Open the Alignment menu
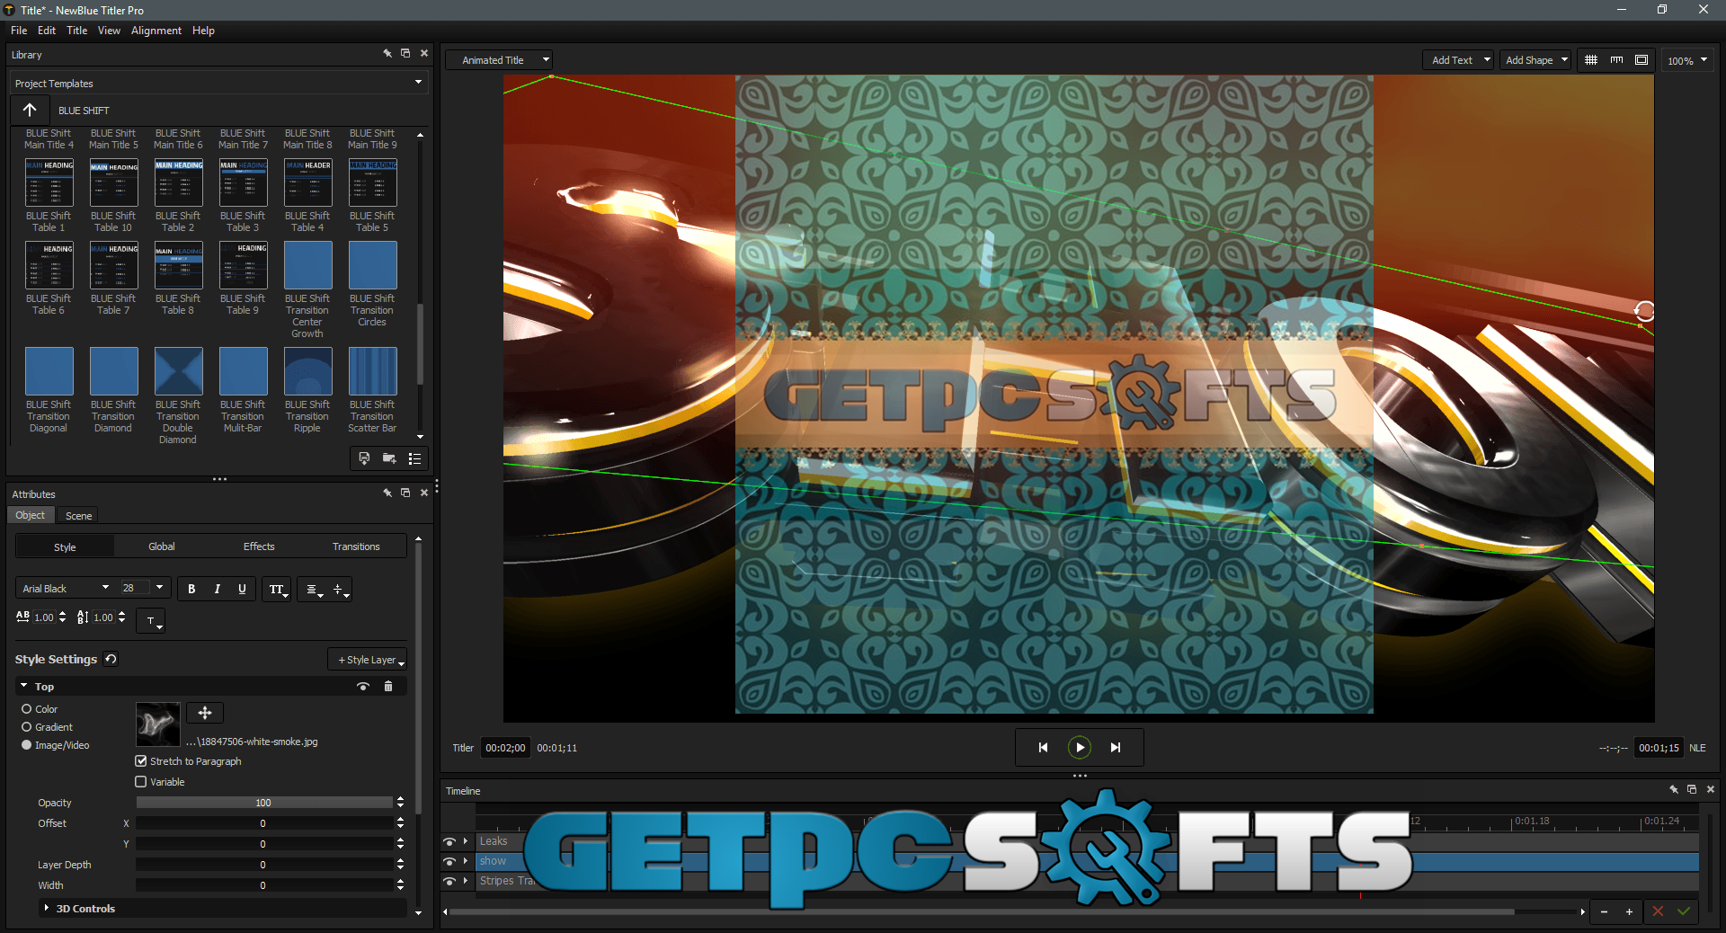Viewport: 1726px width, 933px height. coord(156,31)
